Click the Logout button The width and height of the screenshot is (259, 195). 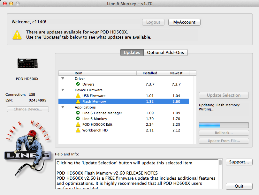tap(153, 22)
